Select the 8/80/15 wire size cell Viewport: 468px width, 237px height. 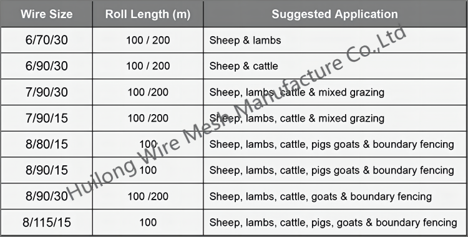click(x=47, y=144)
